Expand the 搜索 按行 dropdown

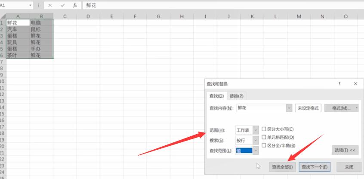(x=256, y=140)
